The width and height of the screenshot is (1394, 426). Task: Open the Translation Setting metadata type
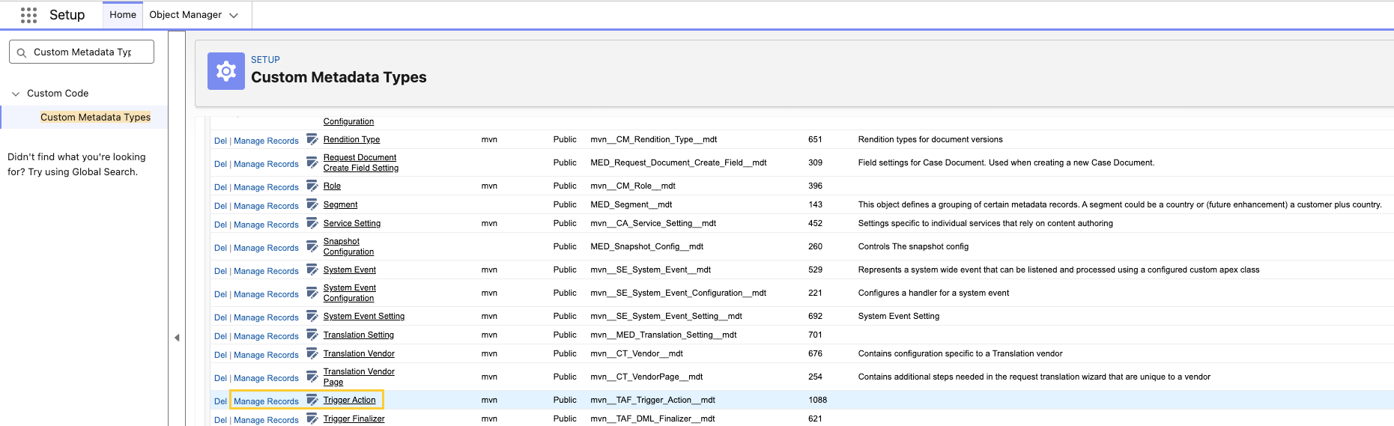(x=359, y=335)
